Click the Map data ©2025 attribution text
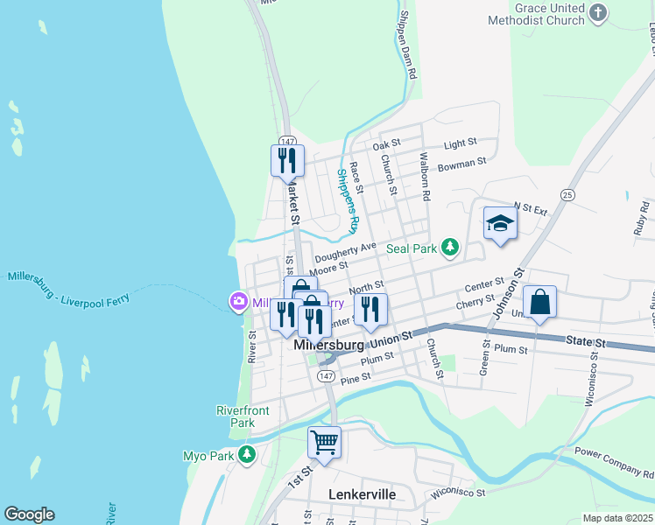Screen dimensions: 655x525 (617, 518)
